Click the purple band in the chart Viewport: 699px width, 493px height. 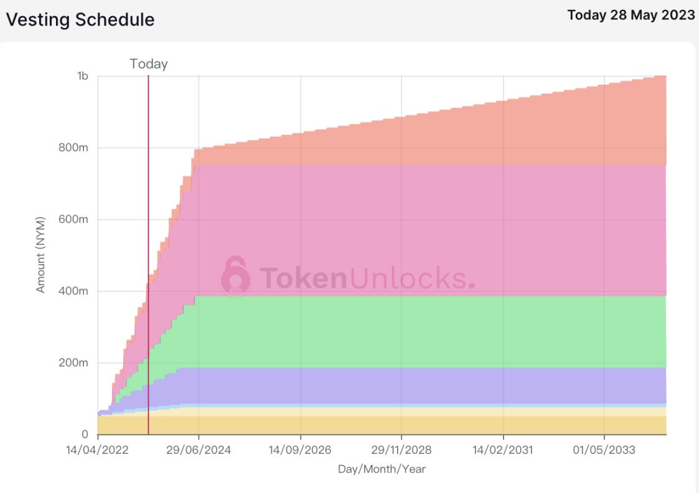[x=436, y=385]
